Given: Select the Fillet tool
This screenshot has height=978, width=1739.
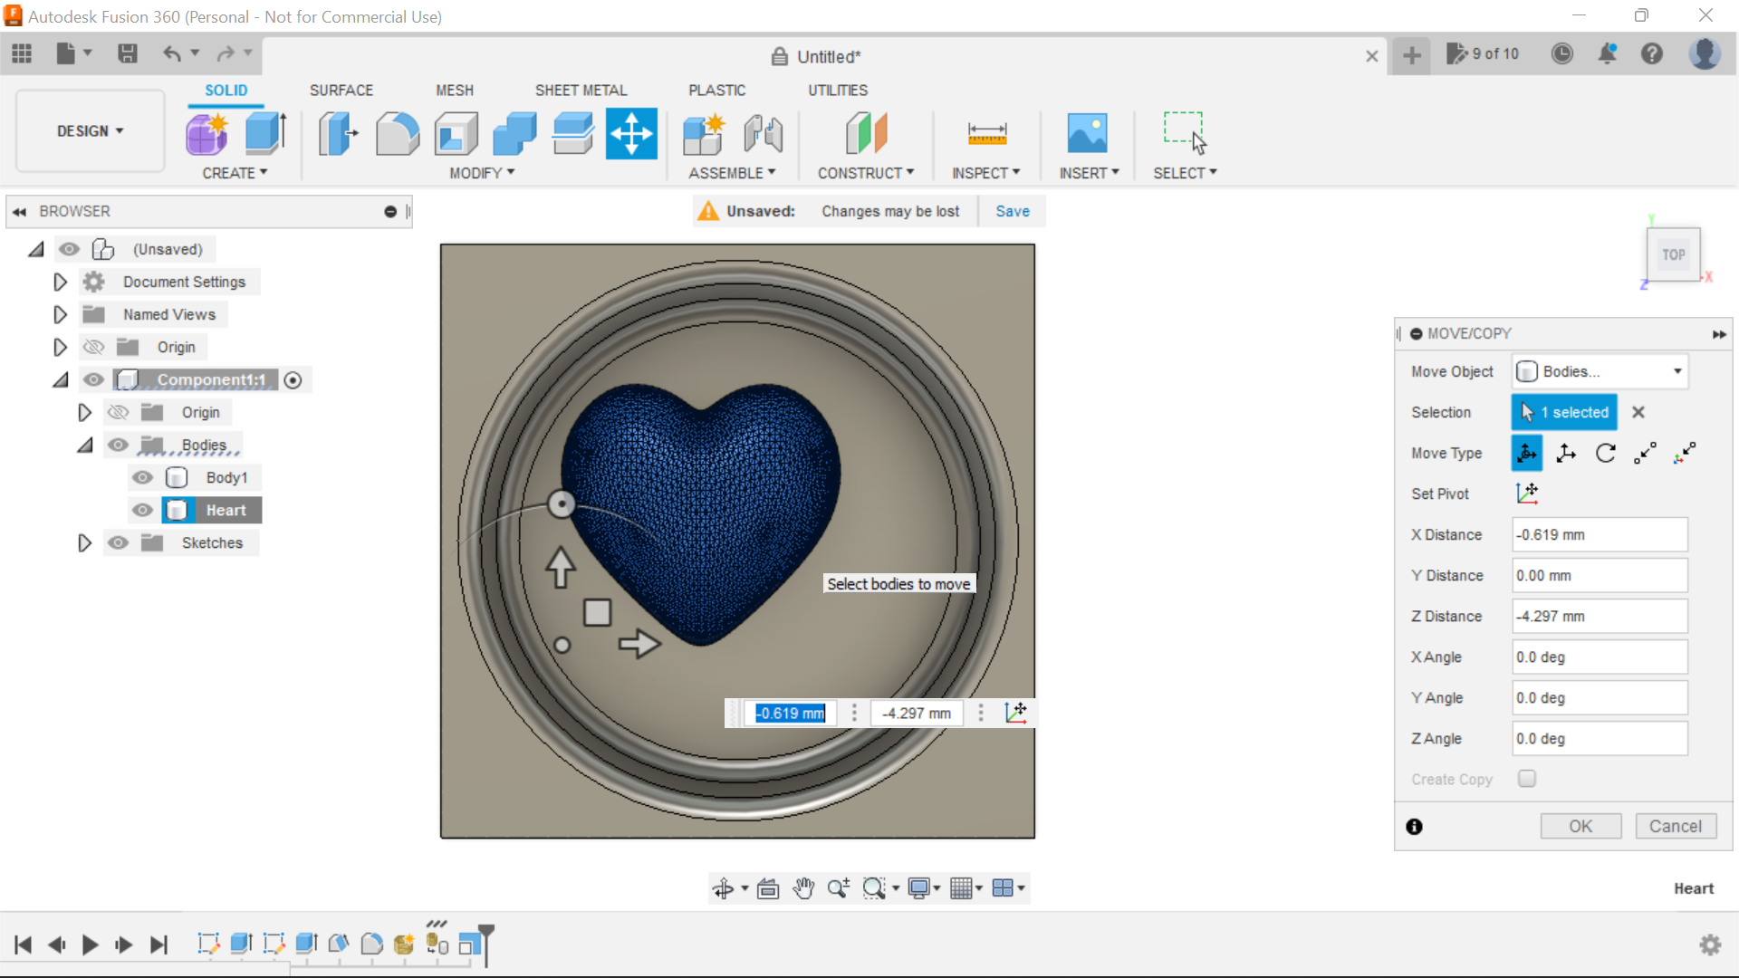Looking at the screenshot, I should point(398,133).
